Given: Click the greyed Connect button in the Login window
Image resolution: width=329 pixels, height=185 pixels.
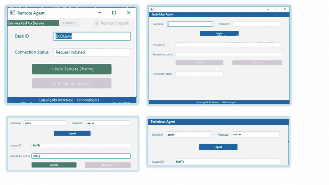Looking at the screenshot, I should 199,62.
